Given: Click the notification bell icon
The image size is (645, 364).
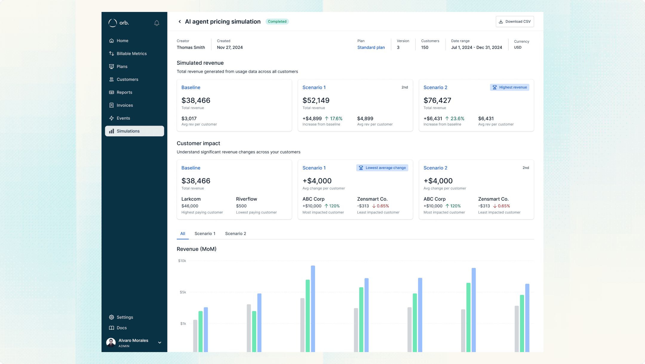Looking at the screenshot, I should pyautogui.click(x=157, y=23).
